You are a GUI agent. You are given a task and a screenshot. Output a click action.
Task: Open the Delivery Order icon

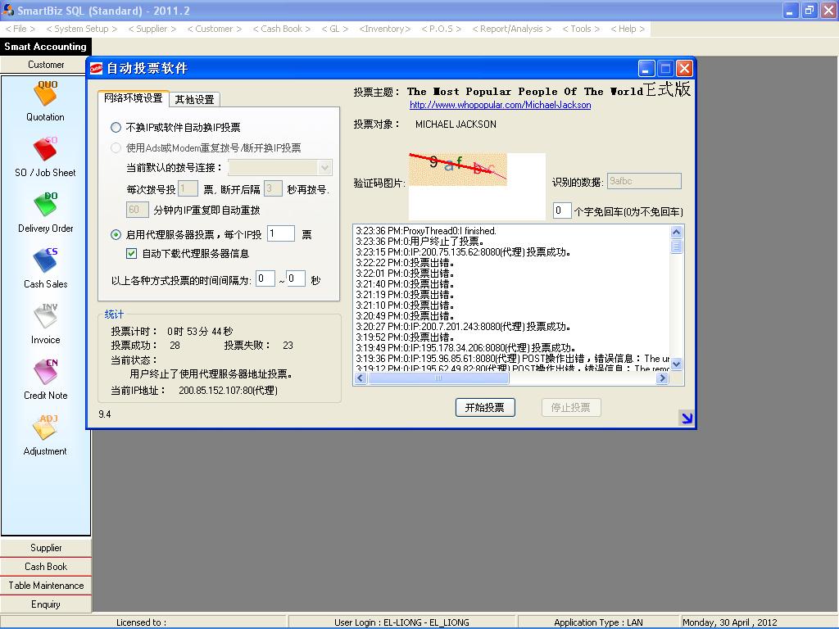pyautogui.click(x=46, y=205)
